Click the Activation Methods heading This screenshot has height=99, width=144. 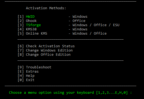point(46,8)
